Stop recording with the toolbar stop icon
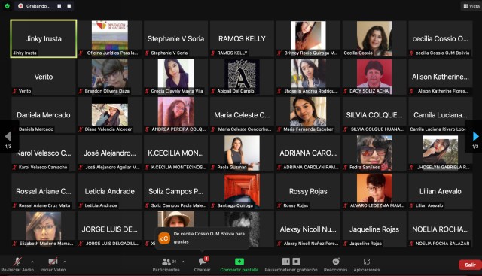Image resolution: width=482 pixels, height=276 pixels. [296, 262]
